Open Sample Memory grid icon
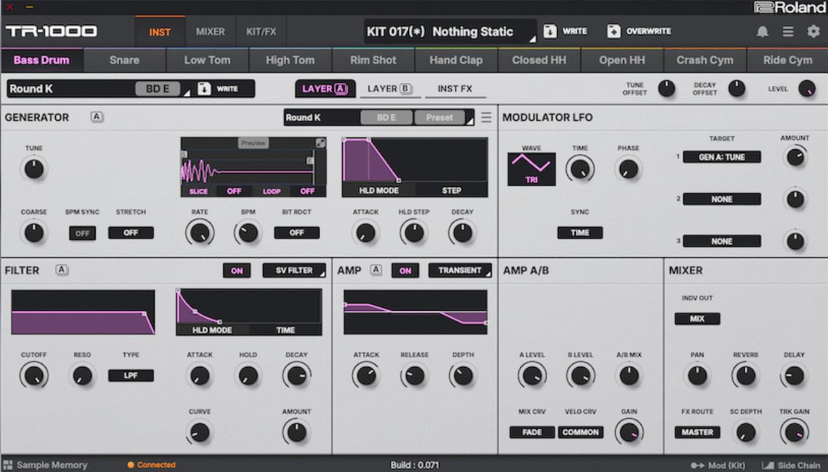This screenshot has height=472, width=828. tap(8, 464)
